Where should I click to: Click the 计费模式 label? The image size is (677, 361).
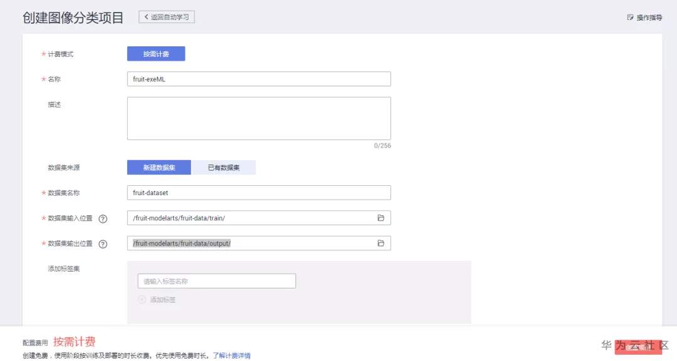click(60, 54)
